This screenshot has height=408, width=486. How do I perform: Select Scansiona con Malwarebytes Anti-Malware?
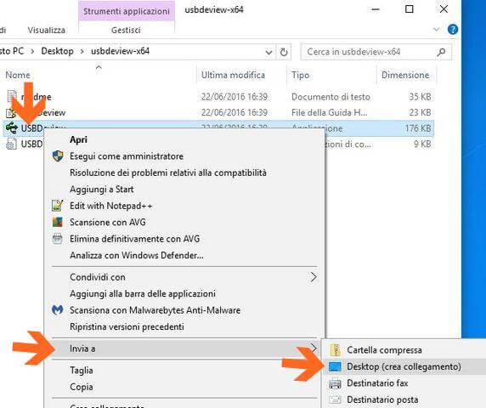pos(155,310)
